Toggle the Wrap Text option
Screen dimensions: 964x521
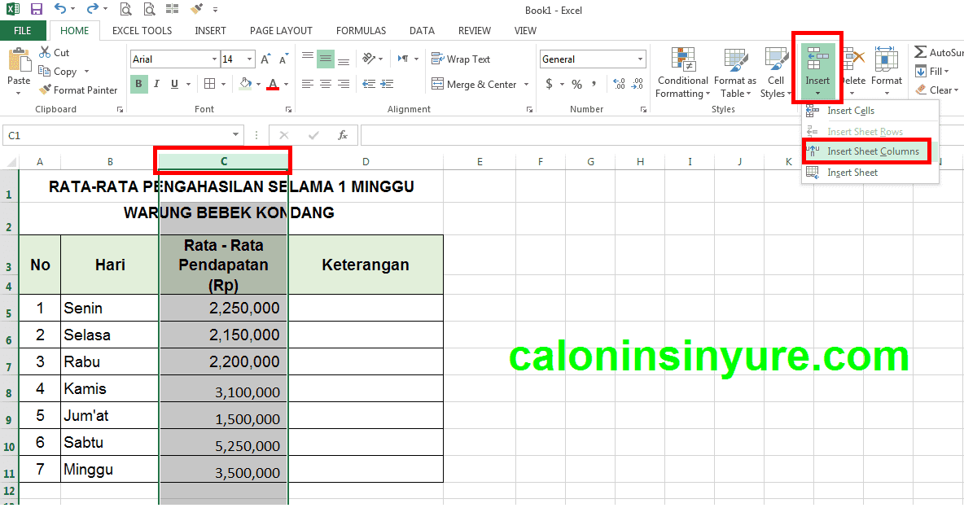tap(462, 58)
